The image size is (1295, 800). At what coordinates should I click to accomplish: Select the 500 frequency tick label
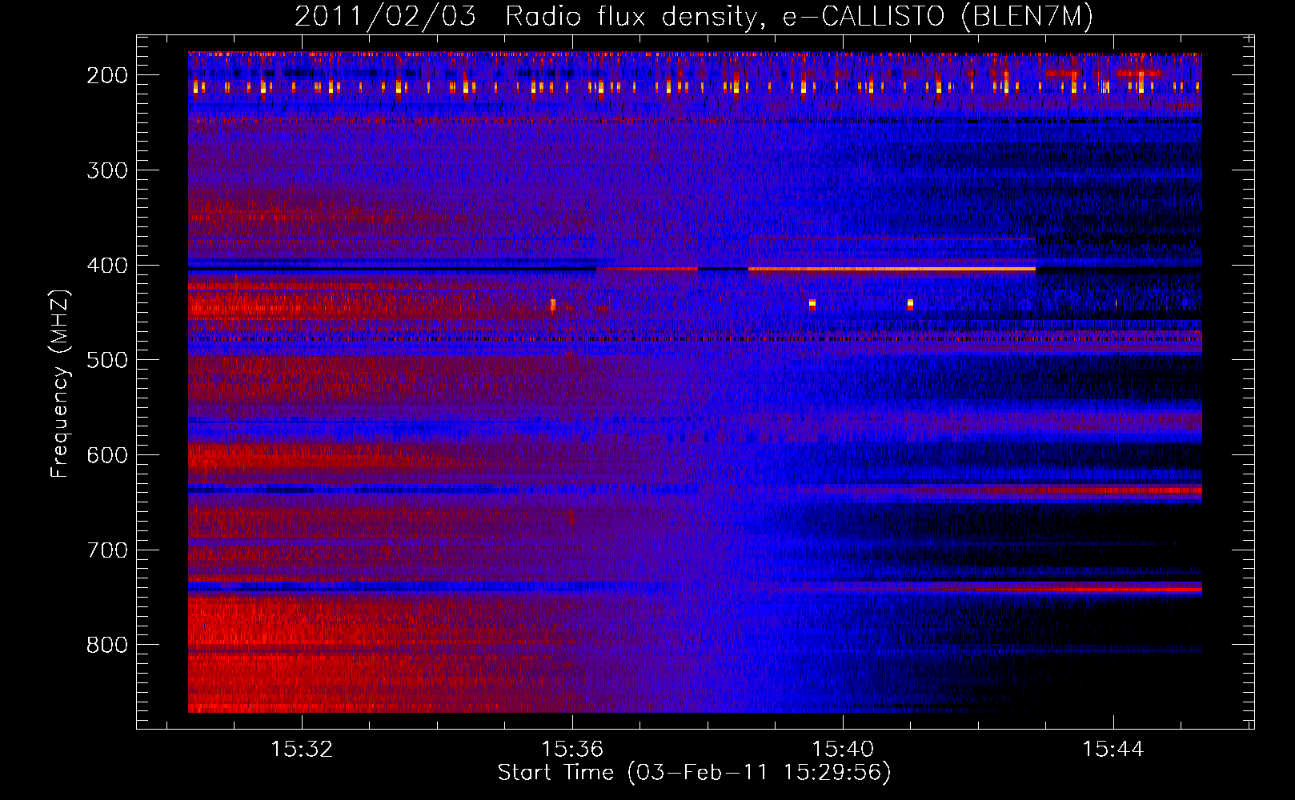(x=107, y=360)
